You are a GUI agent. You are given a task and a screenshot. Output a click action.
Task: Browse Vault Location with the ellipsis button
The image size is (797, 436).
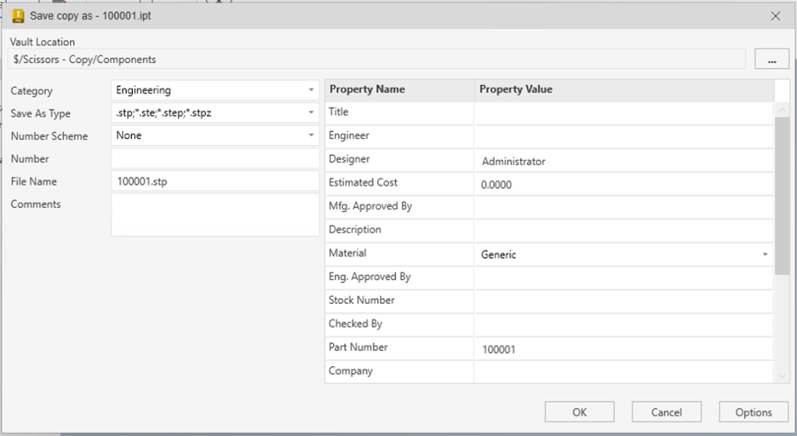[x=771, y=60]
